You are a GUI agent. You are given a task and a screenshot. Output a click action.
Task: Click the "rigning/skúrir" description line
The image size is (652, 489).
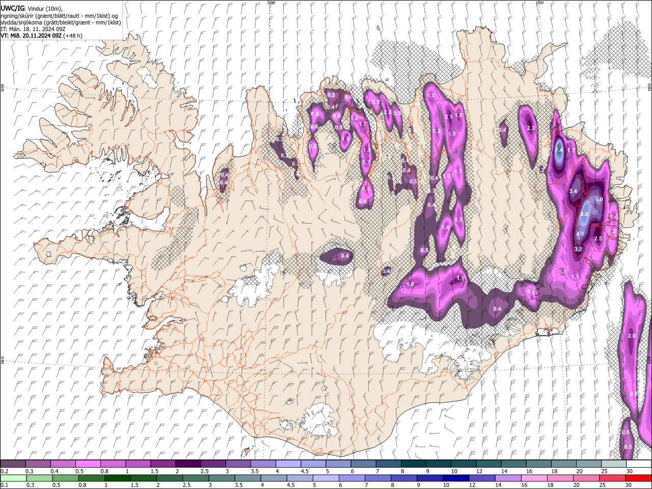59,15
